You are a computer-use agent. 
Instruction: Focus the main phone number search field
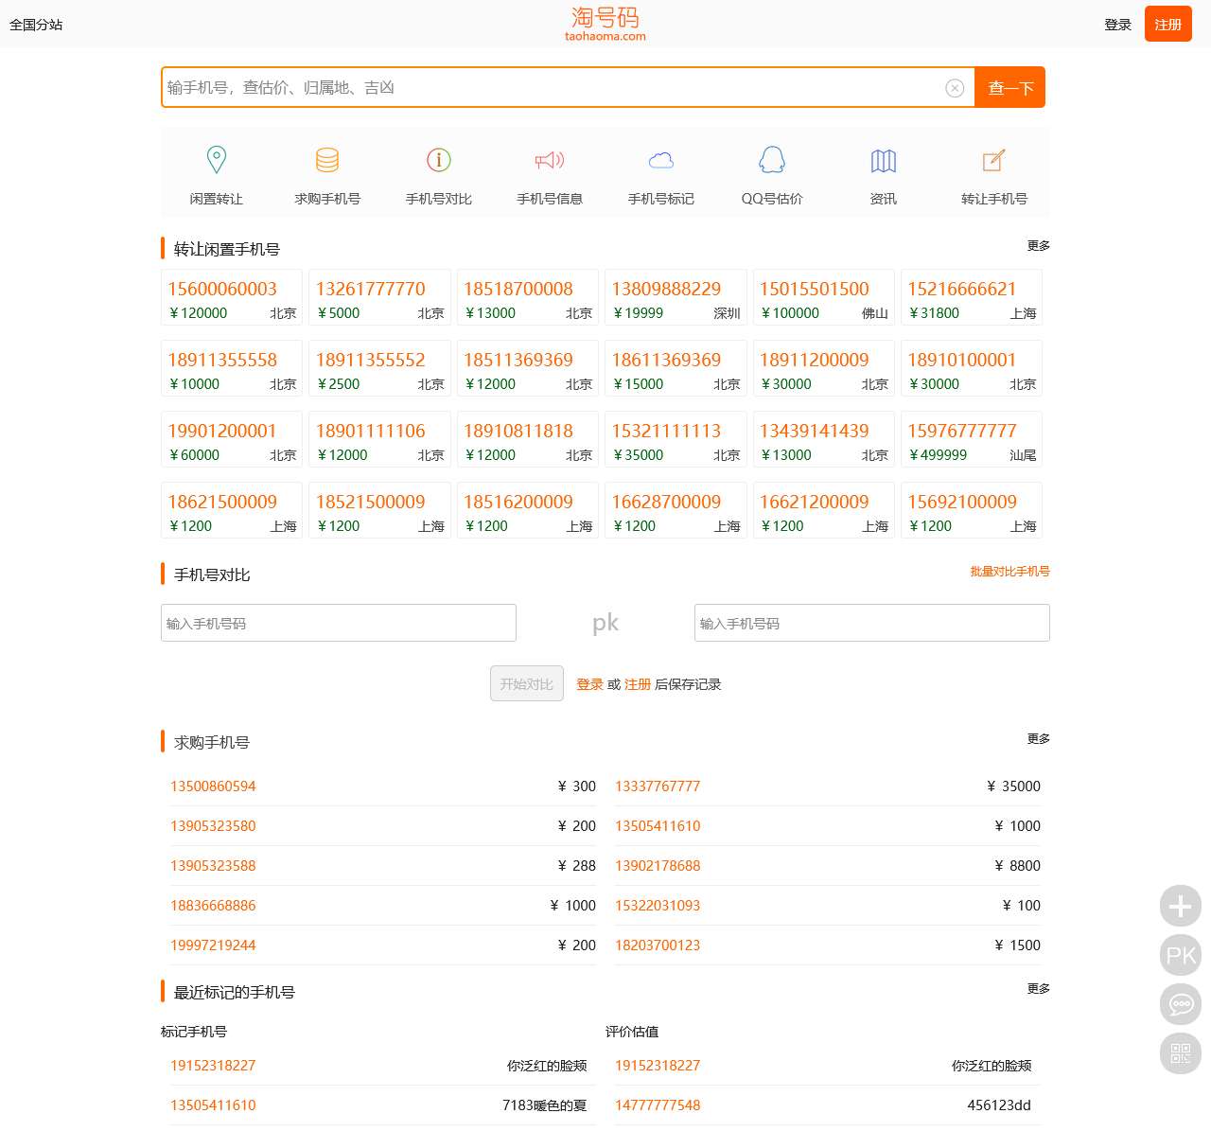[x=553, y=87]
